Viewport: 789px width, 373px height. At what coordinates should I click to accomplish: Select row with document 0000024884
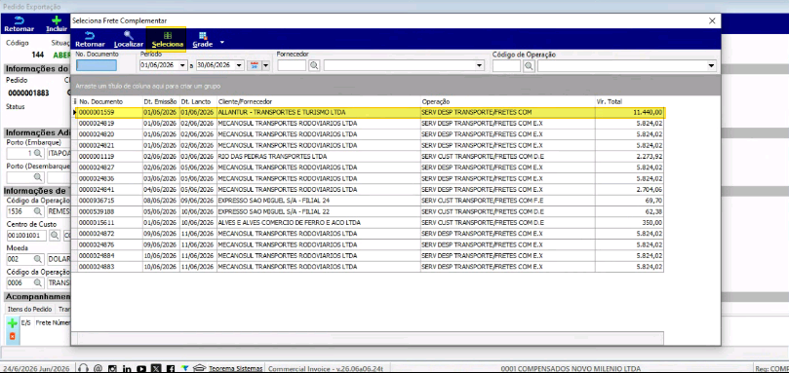pyautogui.click(x=370, y=255)
